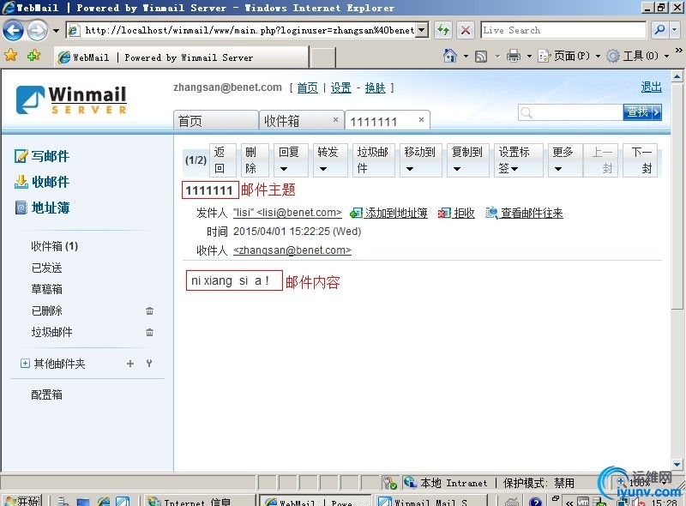The image size is (686, 506).
Task: Click manage folders icon beside 其他邮件夹
Action: click(149, 364)
